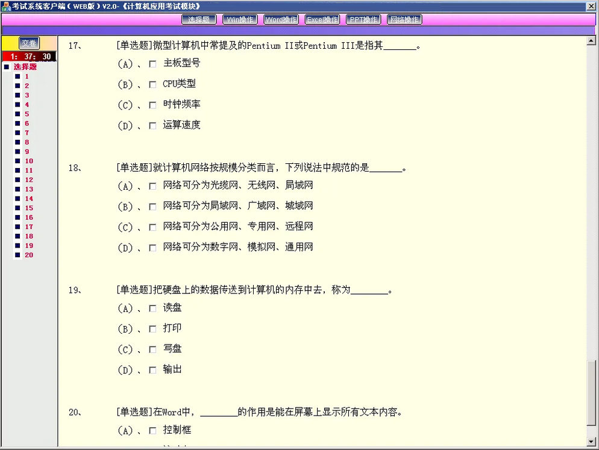Click the square bullet beside 选择题

(x=7, y=67)
